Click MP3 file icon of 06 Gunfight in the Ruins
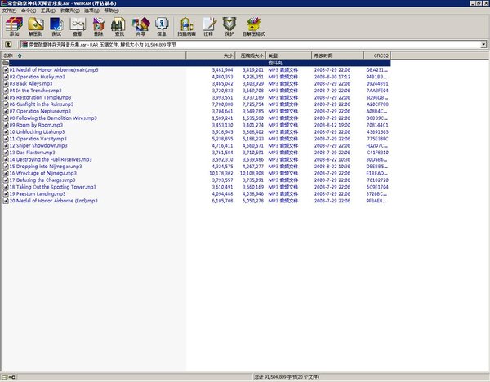The height and width of the screenshot is (382, 490). click(6, 104)
